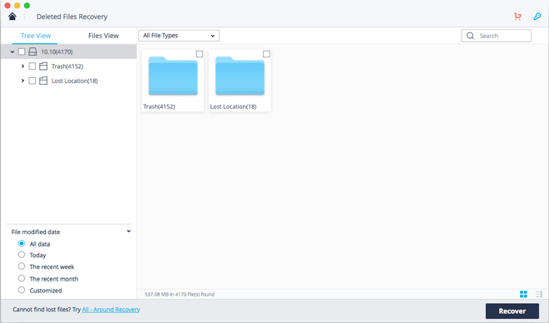Tick the checkbox on Lost Location folder thumbnail
Viewport: 549px width, 323px height.
[x=266, y=54]
